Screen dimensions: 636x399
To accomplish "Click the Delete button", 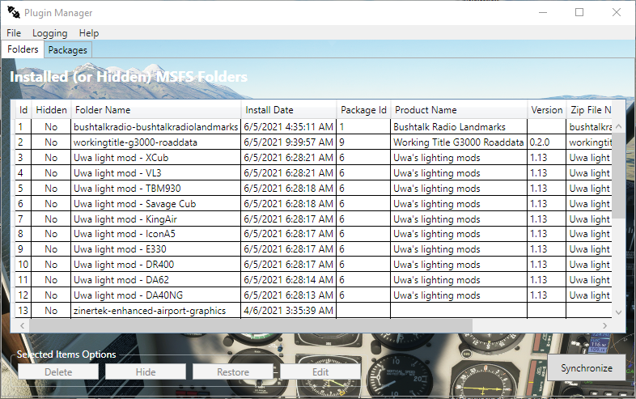I will click(58, 371).
